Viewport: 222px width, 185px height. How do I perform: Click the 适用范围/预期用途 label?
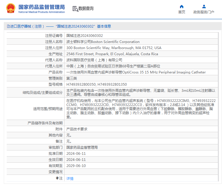coord(48,109)
